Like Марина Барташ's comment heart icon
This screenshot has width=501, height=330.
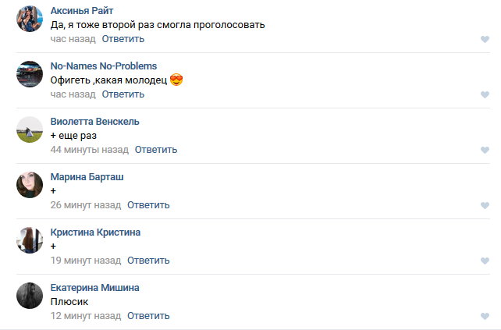485,205
